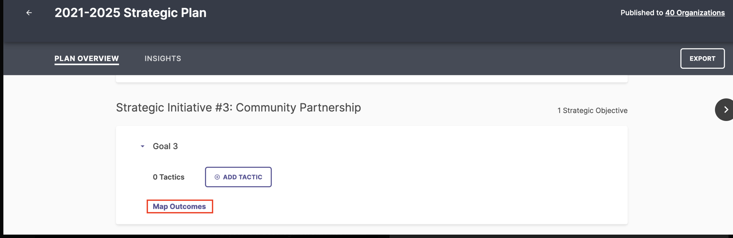Switch to the Plan Overview tab
This screenshot has width=733, height=238.
tap(87, 59)
